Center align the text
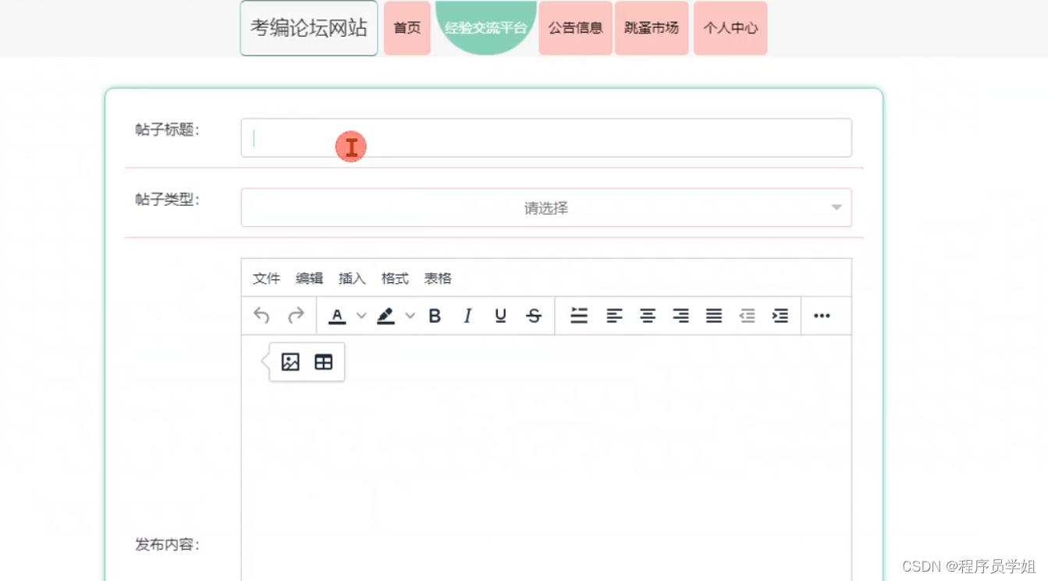Image resolution: width=1048 pixels, height=581 pixels. pyautogui.click(x=648, y=316)
